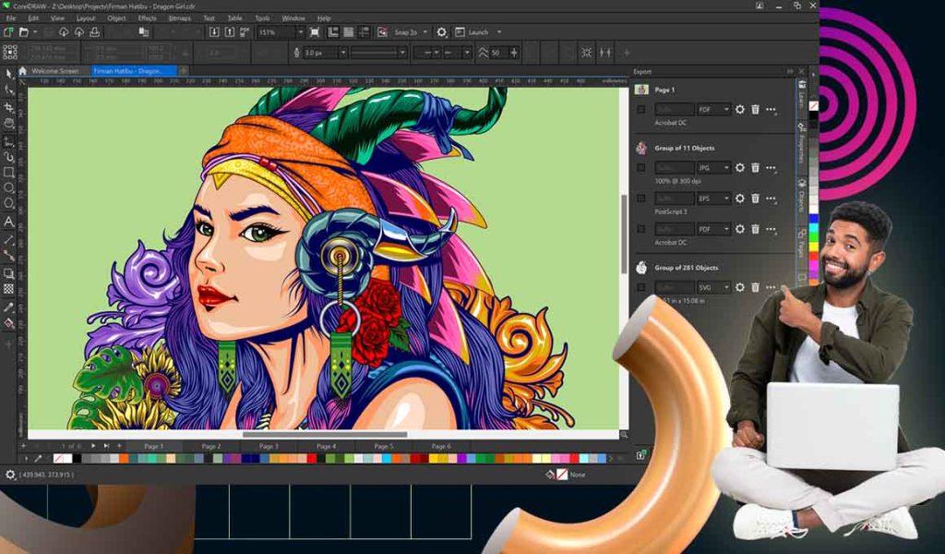Click the Open folder icon in toolbar
This screenshot has height=554, width=945.
click(24, 32)
